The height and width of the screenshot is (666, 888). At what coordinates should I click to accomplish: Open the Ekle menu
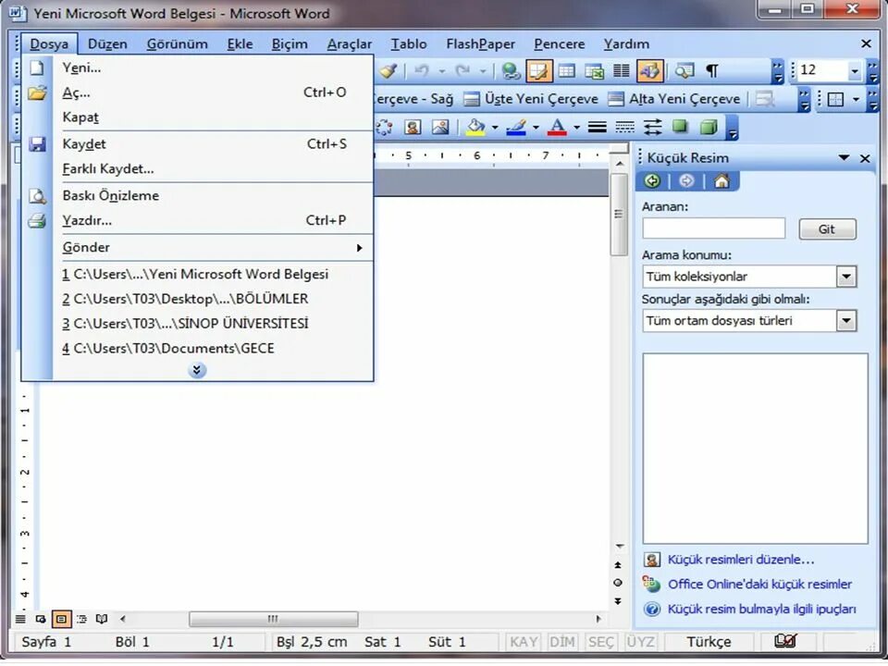(x=240, y=43)
